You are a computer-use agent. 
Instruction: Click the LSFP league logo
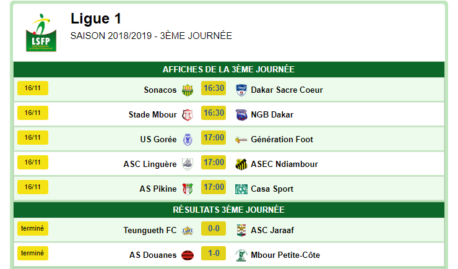41,33
